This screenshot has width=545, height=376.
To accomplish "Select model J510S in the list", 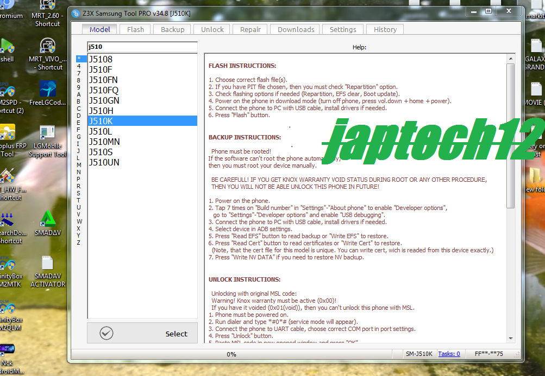I will 142,152.
